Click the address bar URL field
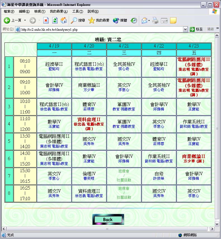The image size is (221, 239). [101, 29]
